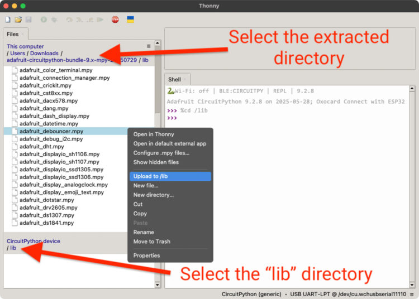Select adafruit_ds1841.mpy file
This screenshot has width=419, height=299.
tap(46, 223)
